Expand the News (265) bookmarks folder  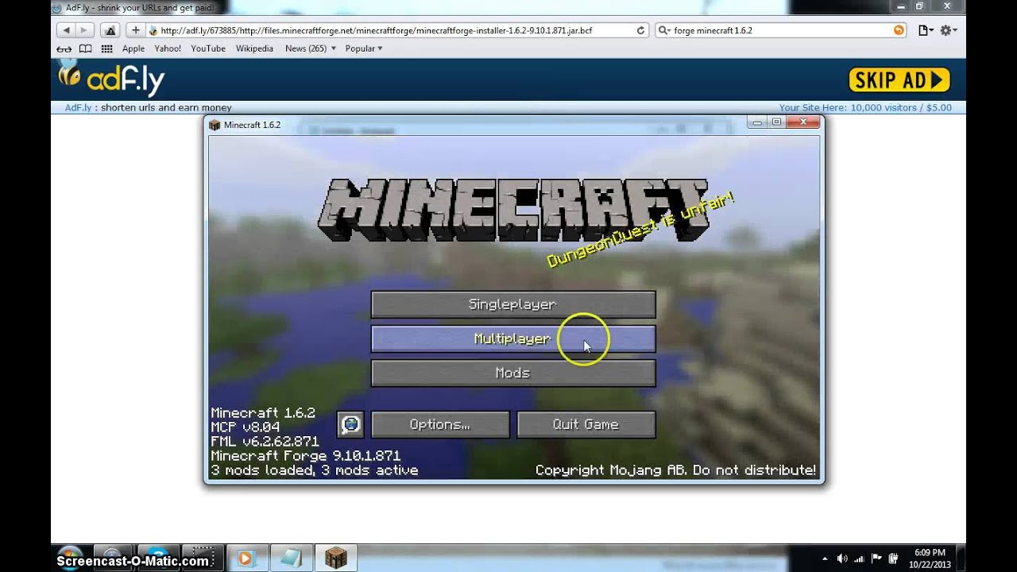(310, 48)
